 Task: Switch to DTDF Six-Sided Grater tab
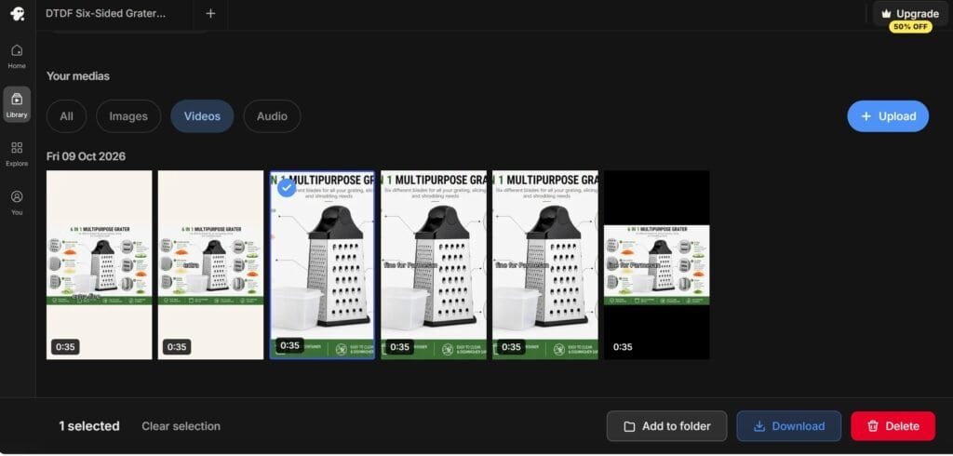[106, 13]
